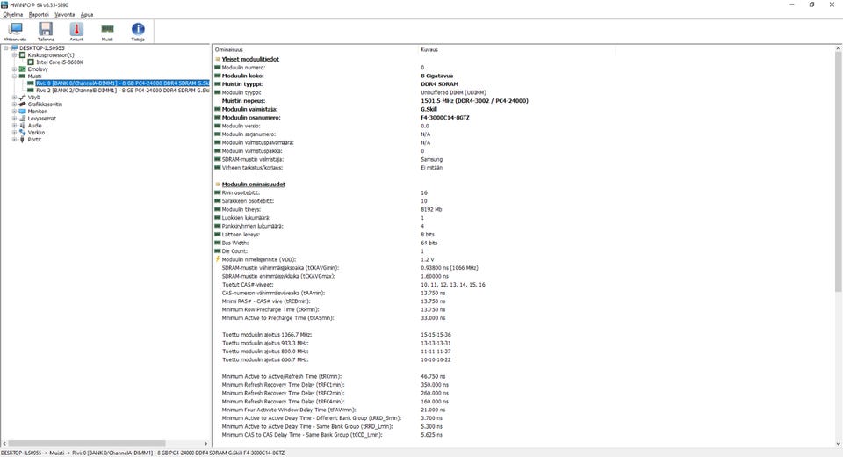Image resolution: width=843 pixels, height=457 pixels.
Task: Click the Muisti RAM icon in tree
Action: 23,76
